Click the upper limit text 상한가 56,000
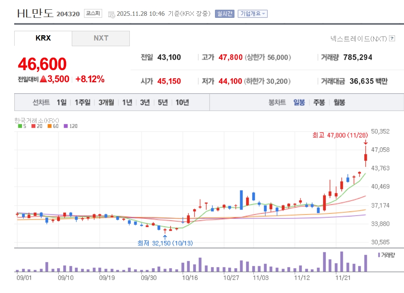 coord(268,57)
